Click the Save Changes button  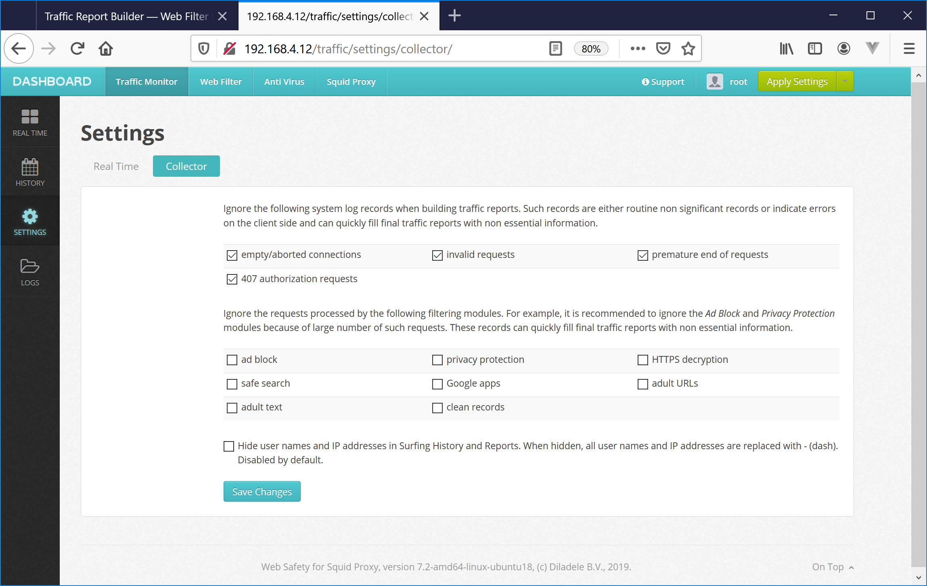(x=262, y=491)
